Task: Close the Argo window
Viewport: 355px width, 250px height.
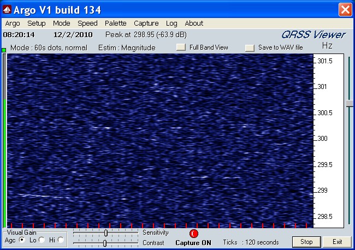Action: pos(345,10)
